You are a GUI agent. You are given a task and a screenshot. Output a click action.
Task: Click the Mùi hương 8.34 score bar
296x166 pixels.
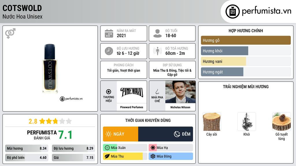(27, 148)
